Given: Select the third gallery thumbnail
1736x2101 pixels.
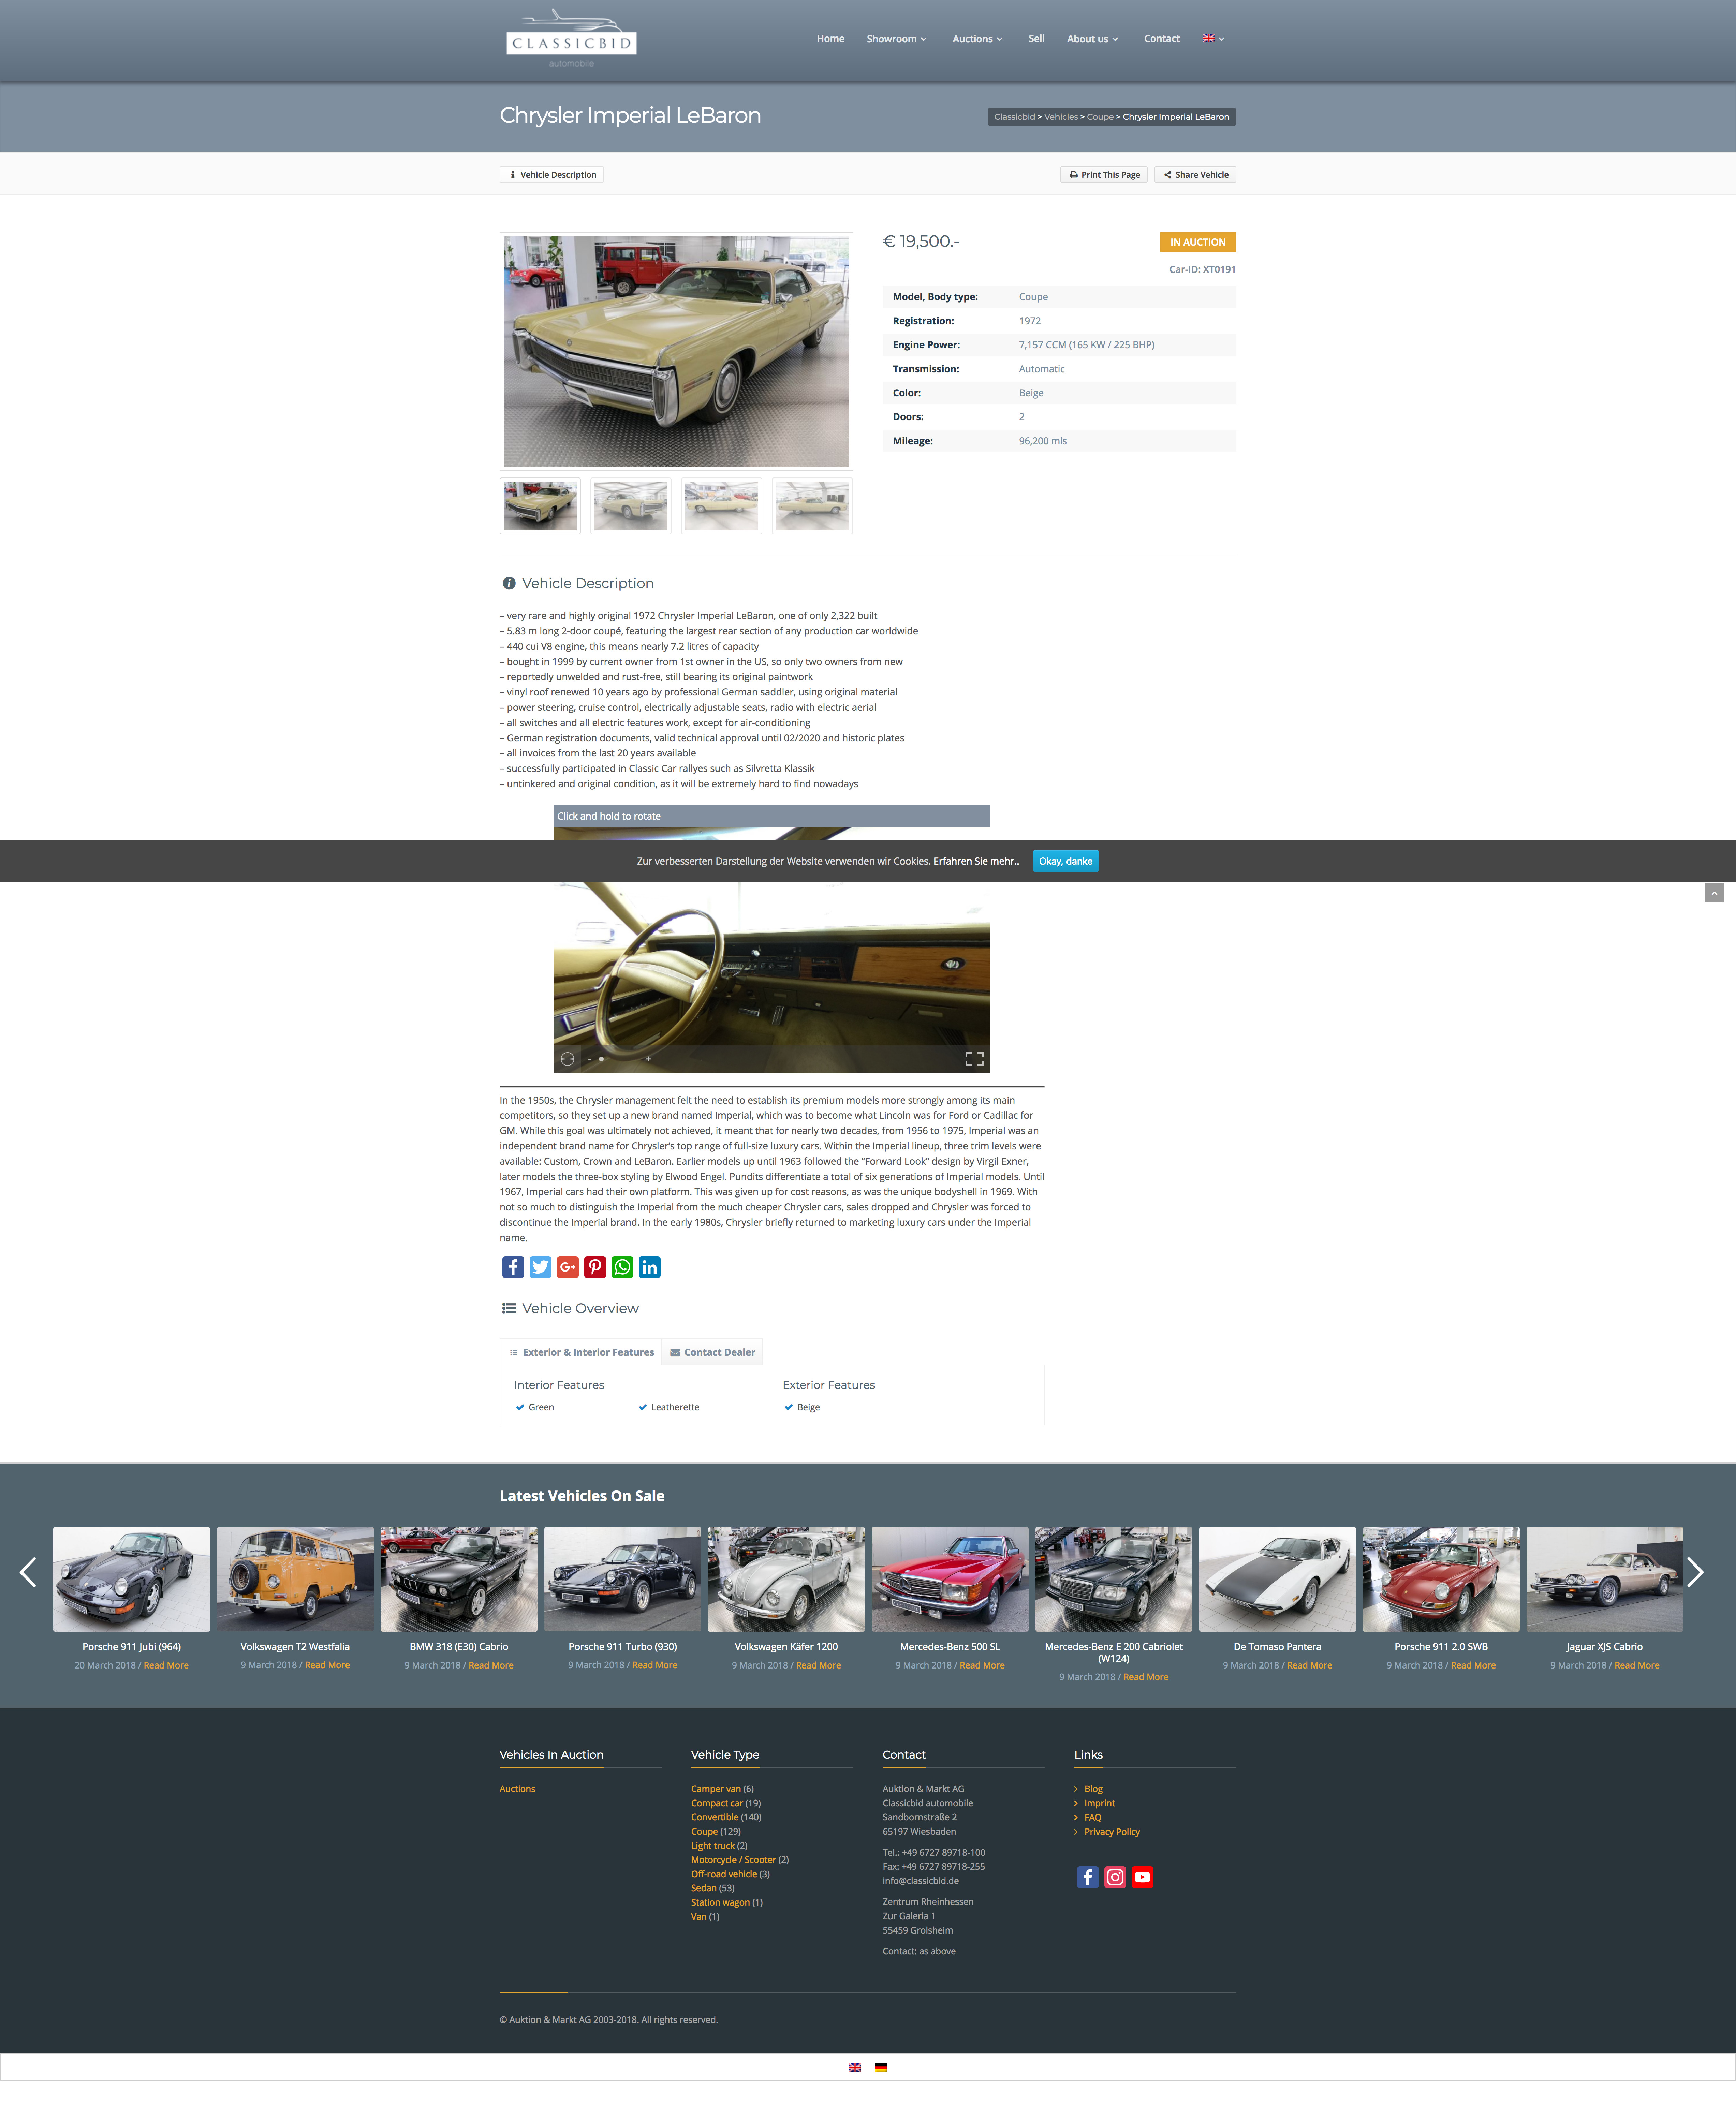Looking at the screenshot, I should pyautogui.click(x=721, y=506).
